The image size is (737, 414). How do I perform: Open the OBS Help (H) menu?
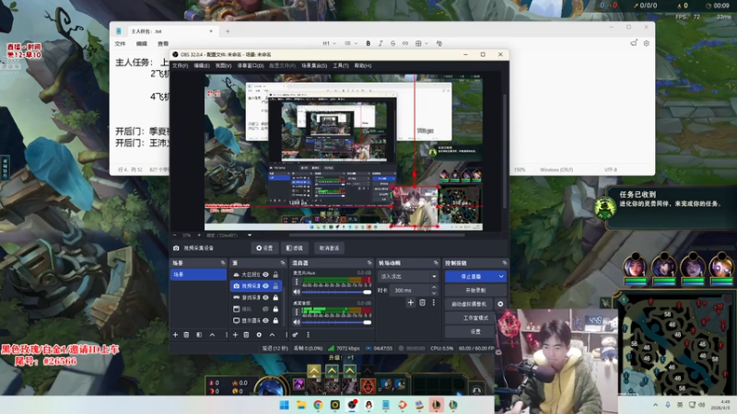[x=363, y=65]
